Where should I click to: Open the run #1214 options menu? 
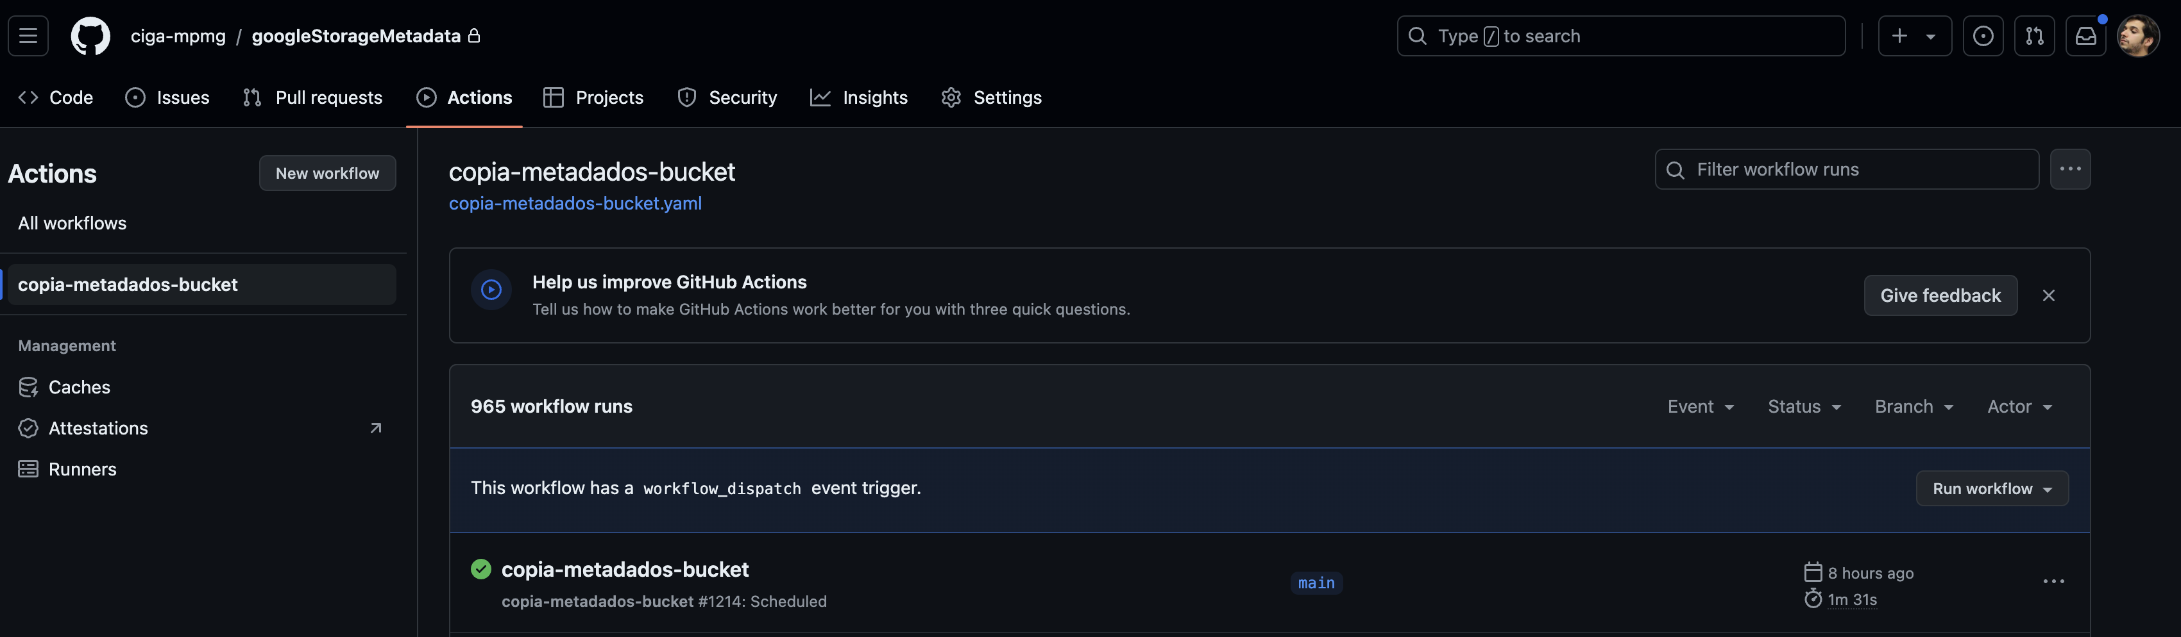pos(2053,582)
